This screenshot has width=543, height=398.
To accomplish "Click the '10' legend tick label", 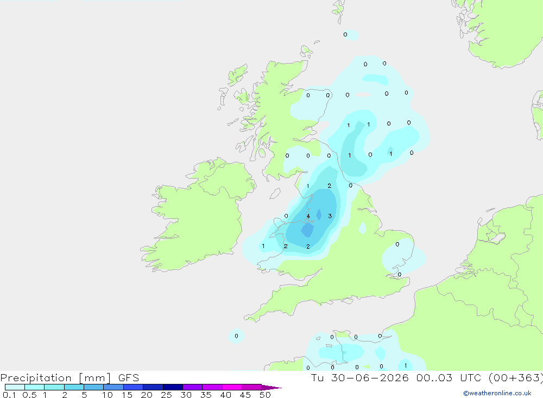I will point(107,395).
